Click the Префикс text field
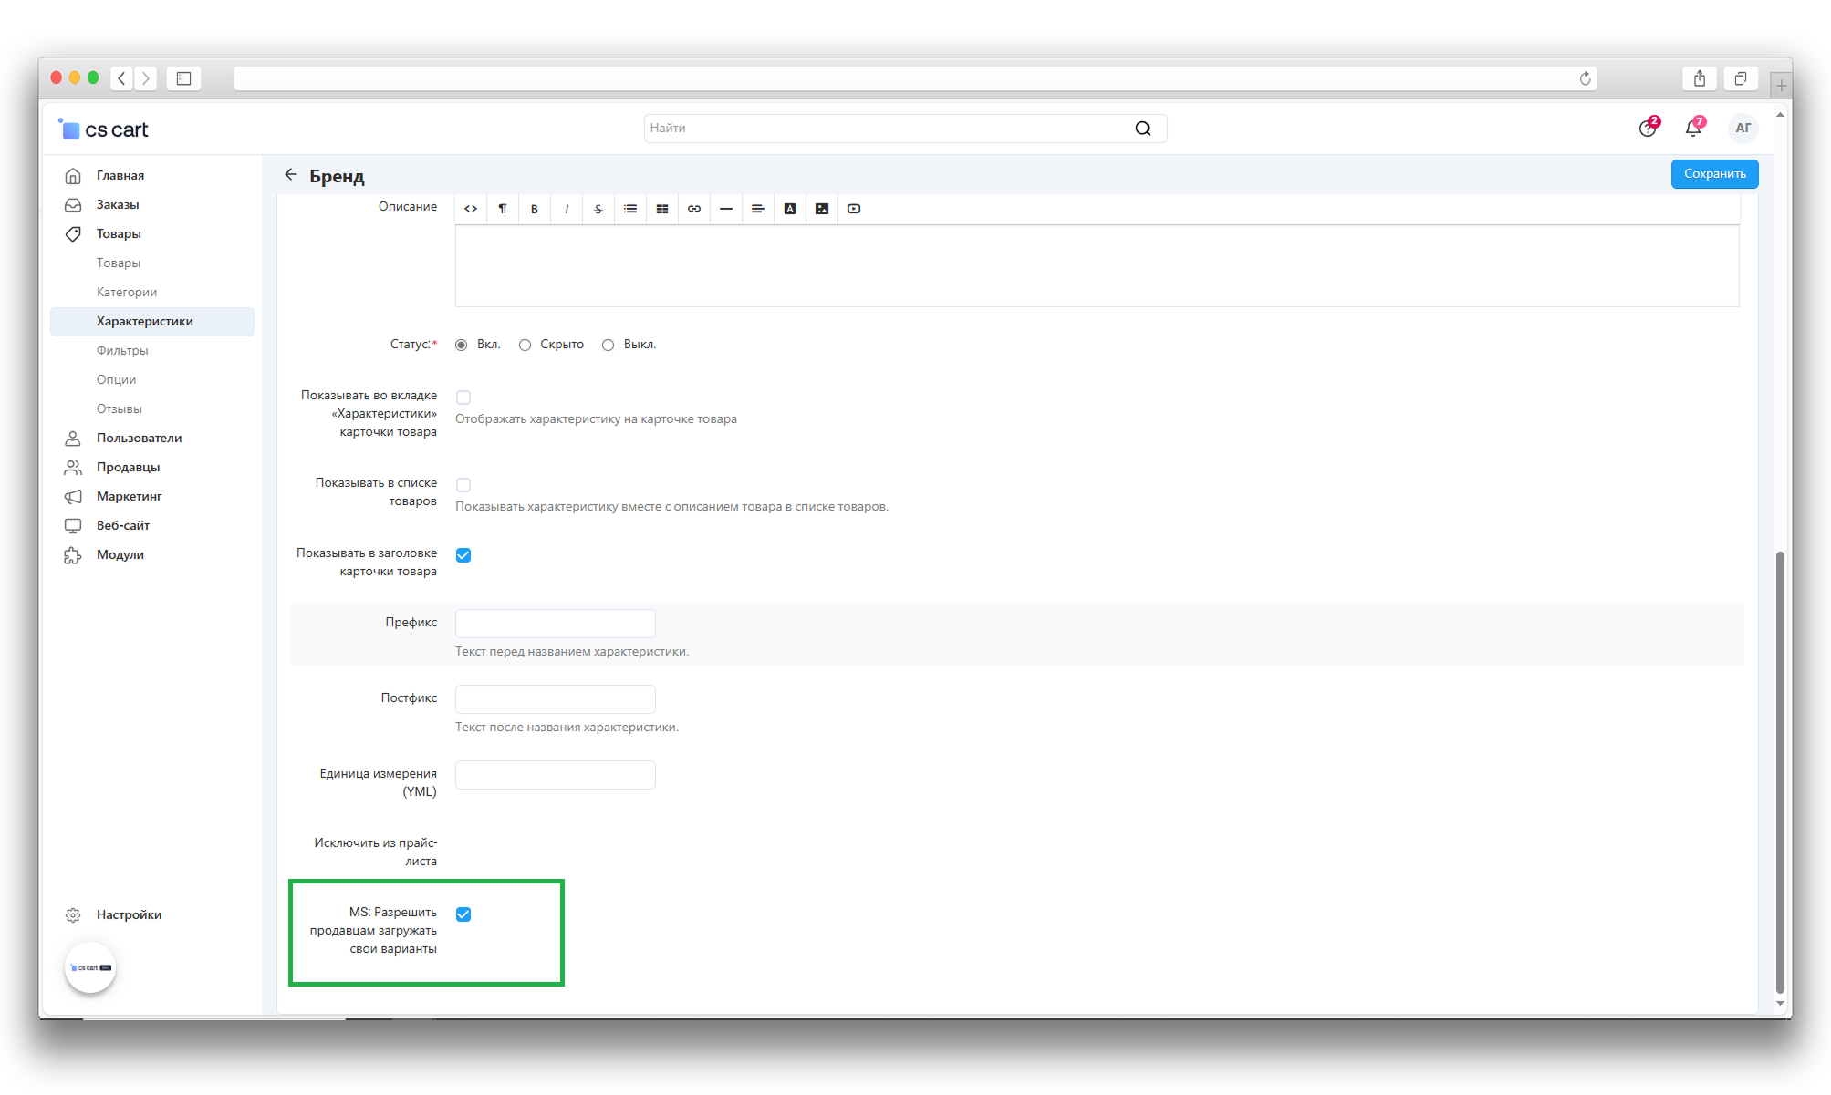 tap(555, 624)
